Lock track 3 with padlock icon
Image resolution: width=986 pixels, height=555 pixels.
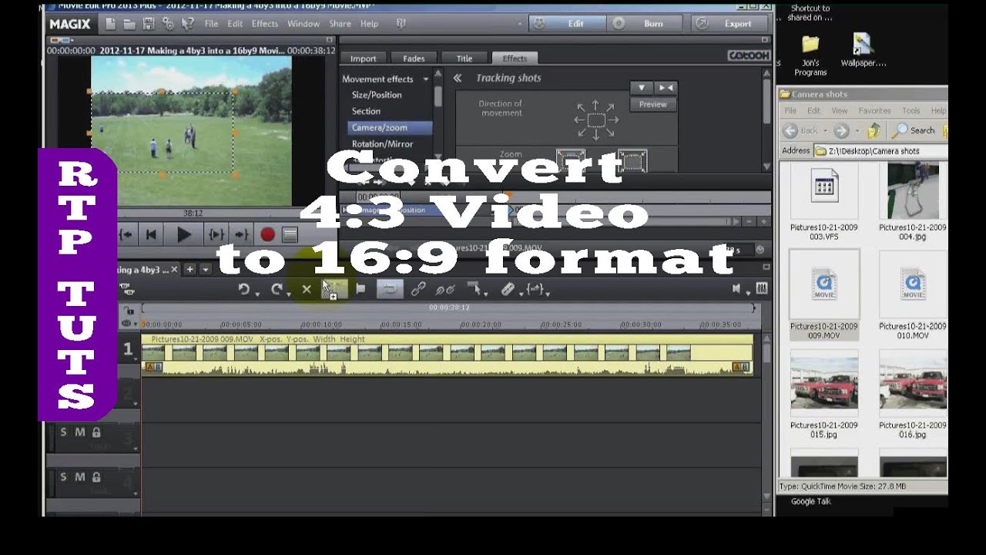coord(96,432)
